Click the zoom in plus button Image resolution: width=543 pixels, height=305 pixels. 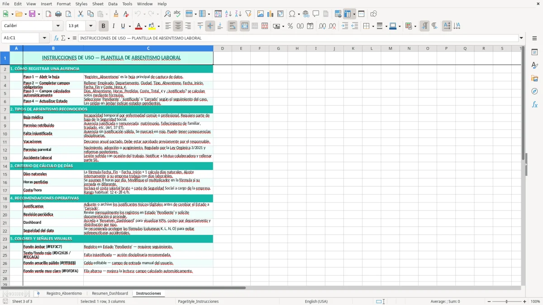coord(525,301)
